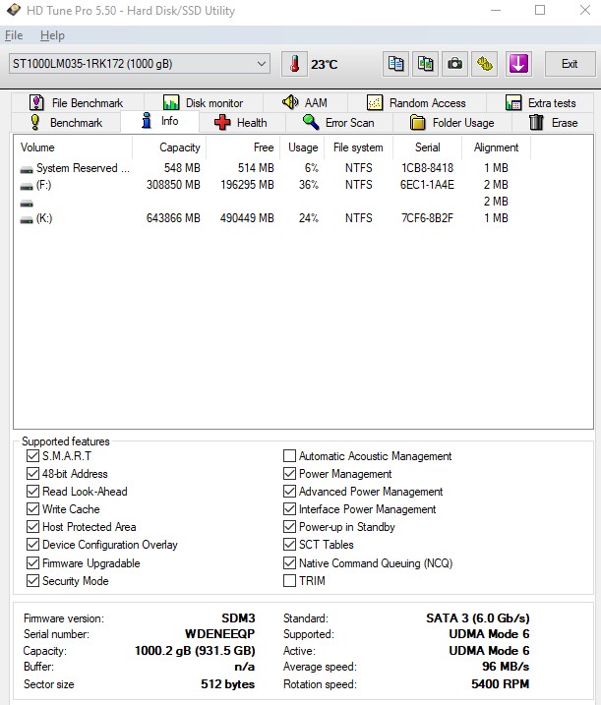
Task: Sort by the Usage column header
Action: pos(303,147)
